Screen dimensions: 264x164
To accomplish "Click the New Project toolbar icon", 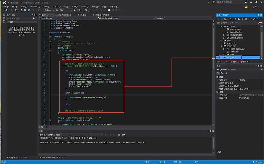I will coord(16,10).
